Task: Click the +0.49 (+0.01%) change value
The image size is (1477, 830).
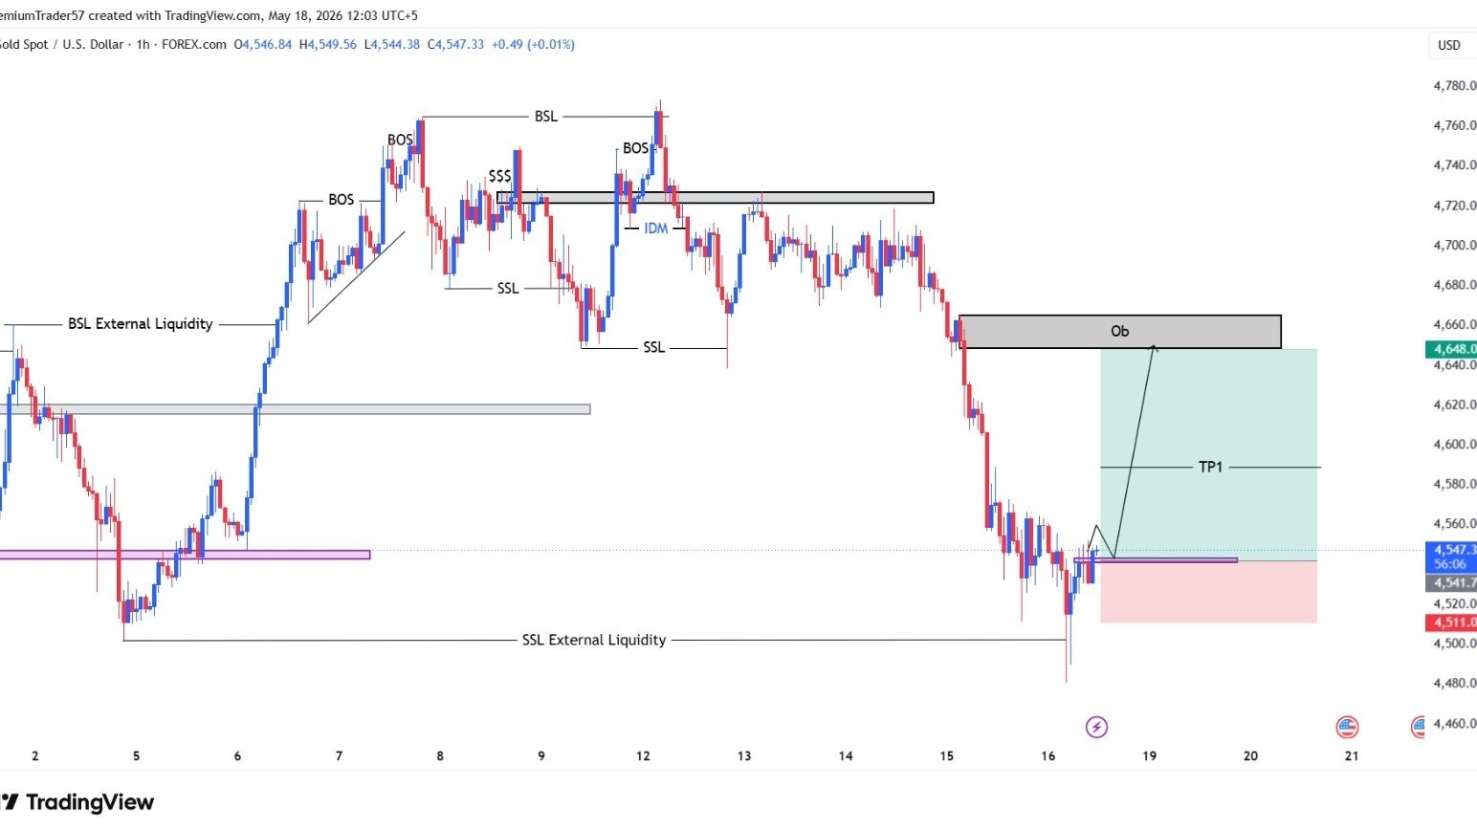Action: pyautogui.click(x=533, y=44)
